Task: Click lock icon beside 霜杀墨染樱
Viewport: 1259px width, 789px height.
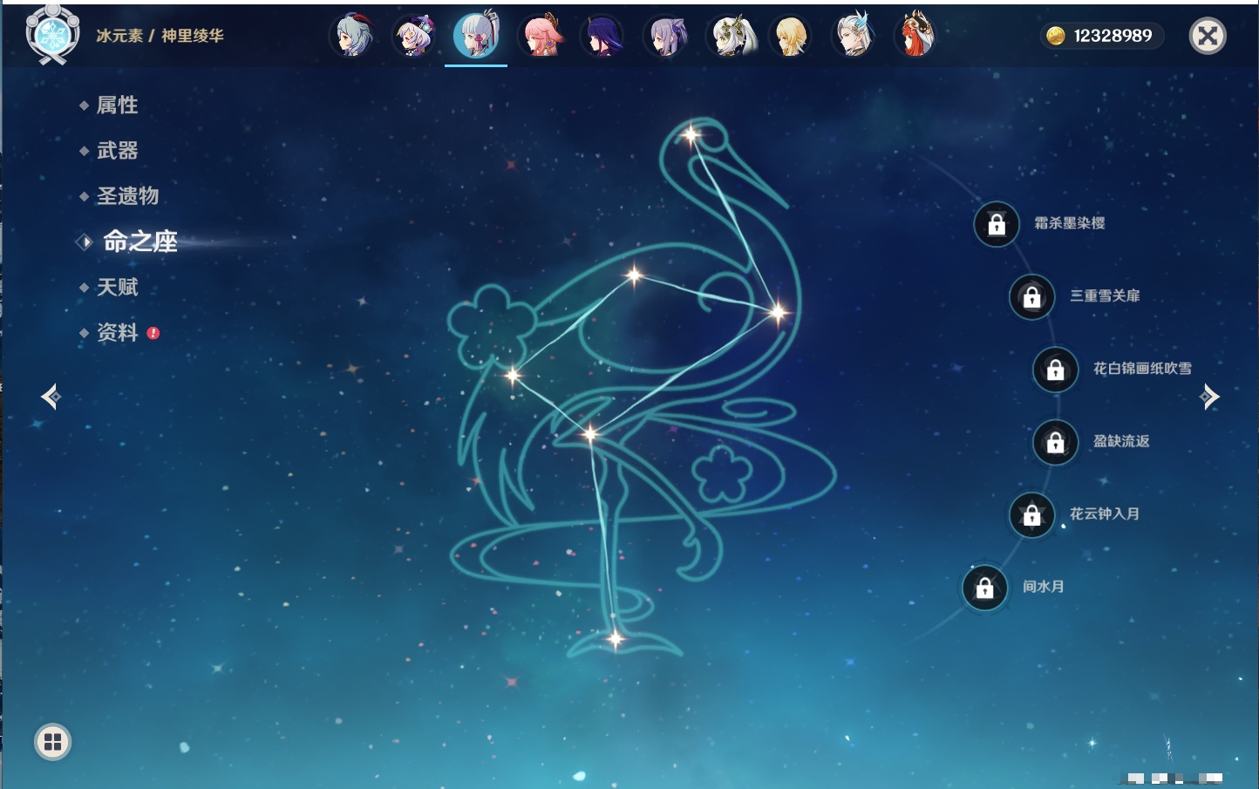Action: 997,225
